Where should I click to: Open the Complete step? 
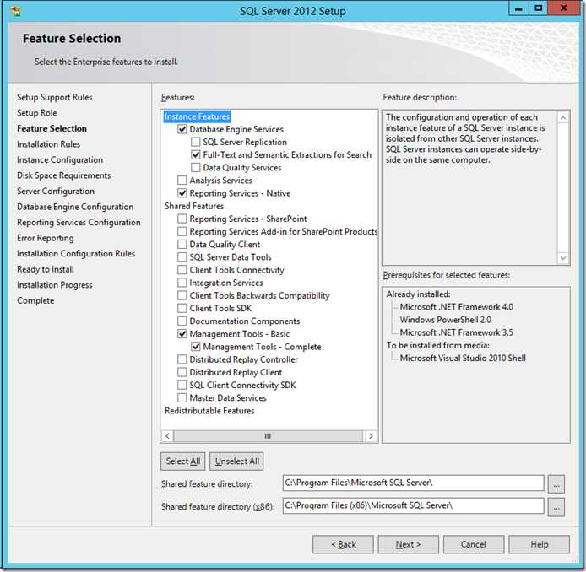[35, 300]
